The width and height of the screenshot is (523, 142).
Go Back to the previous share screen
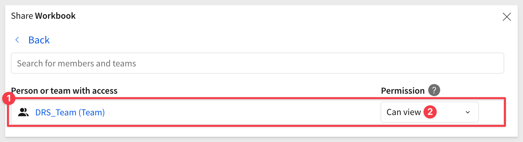[39, 40]
